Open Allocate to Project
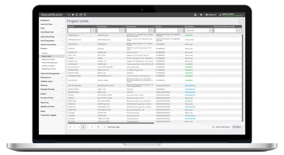The height and width of the screenshot is (155, 284). pyautogui.click(x=48, y=60)
